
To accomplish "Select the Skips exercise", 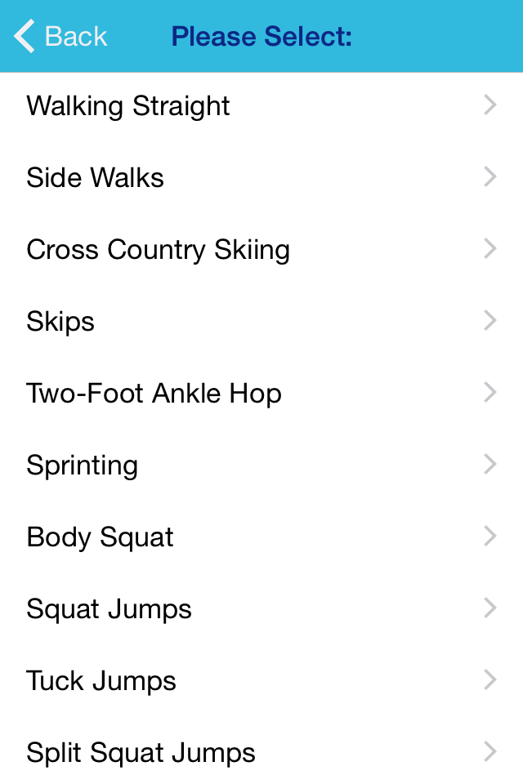I will click(60, 322).
